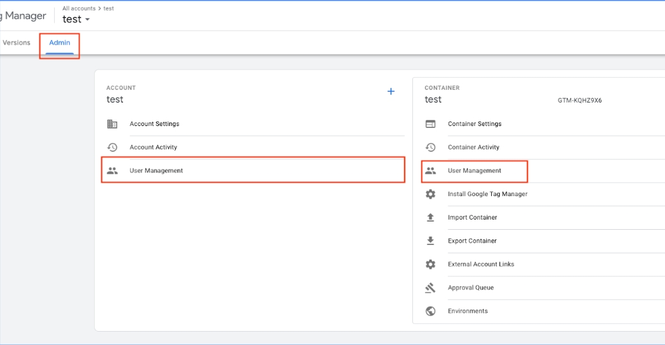The image size is (665, 345).
Task: Click the Import Container upload icon
Action: (430, 218)
